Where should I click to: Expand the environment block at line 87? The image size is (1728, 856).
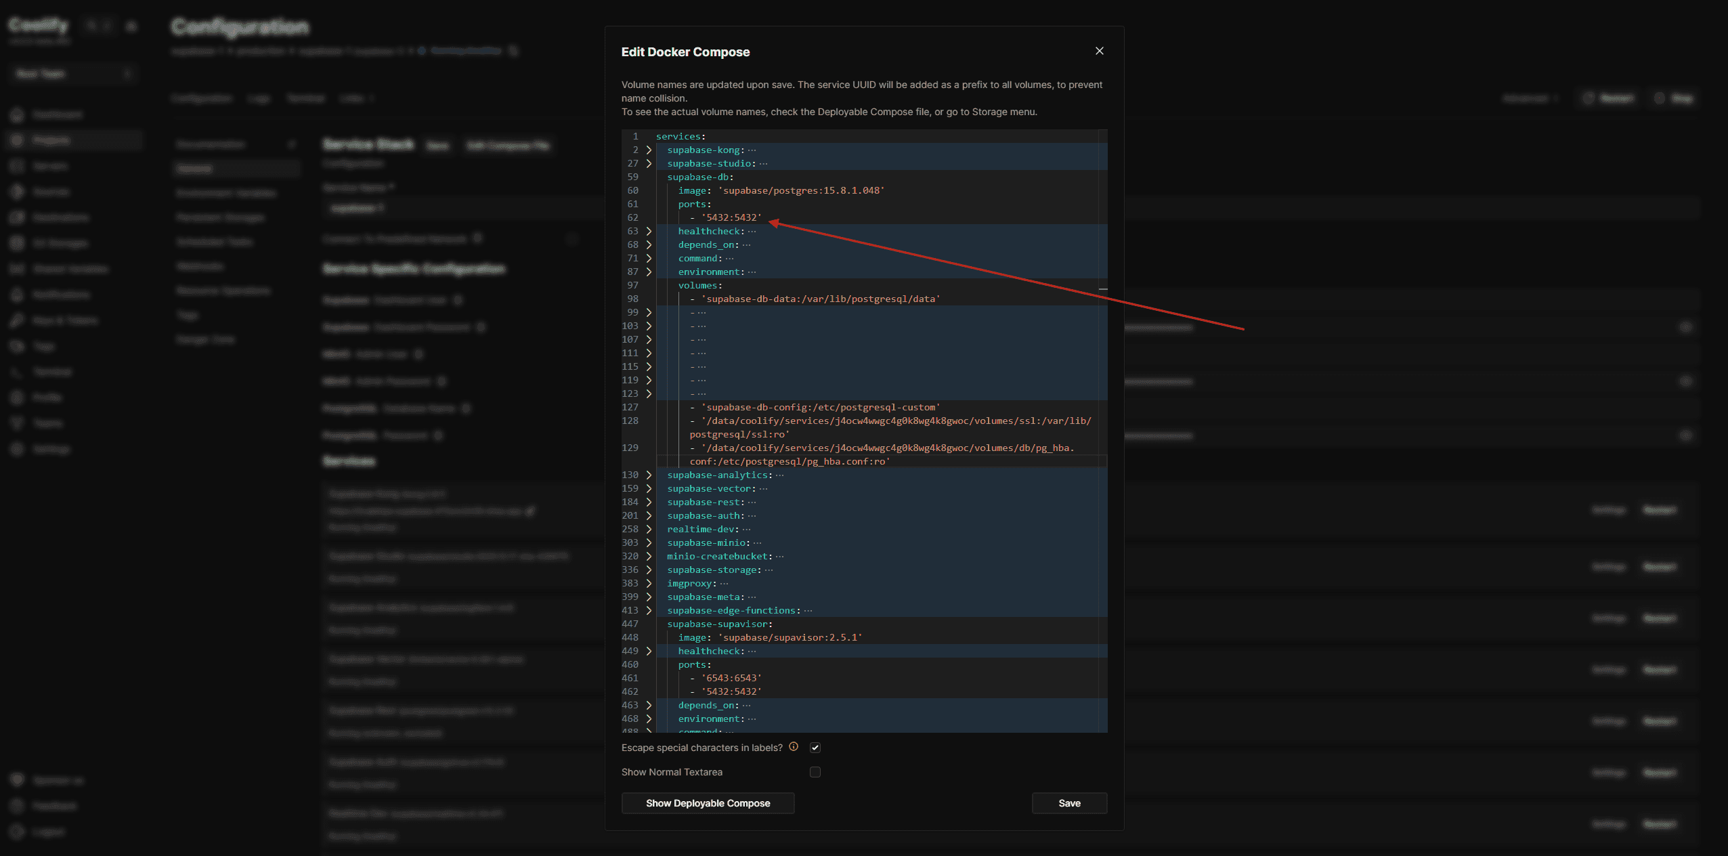[649, 272]
